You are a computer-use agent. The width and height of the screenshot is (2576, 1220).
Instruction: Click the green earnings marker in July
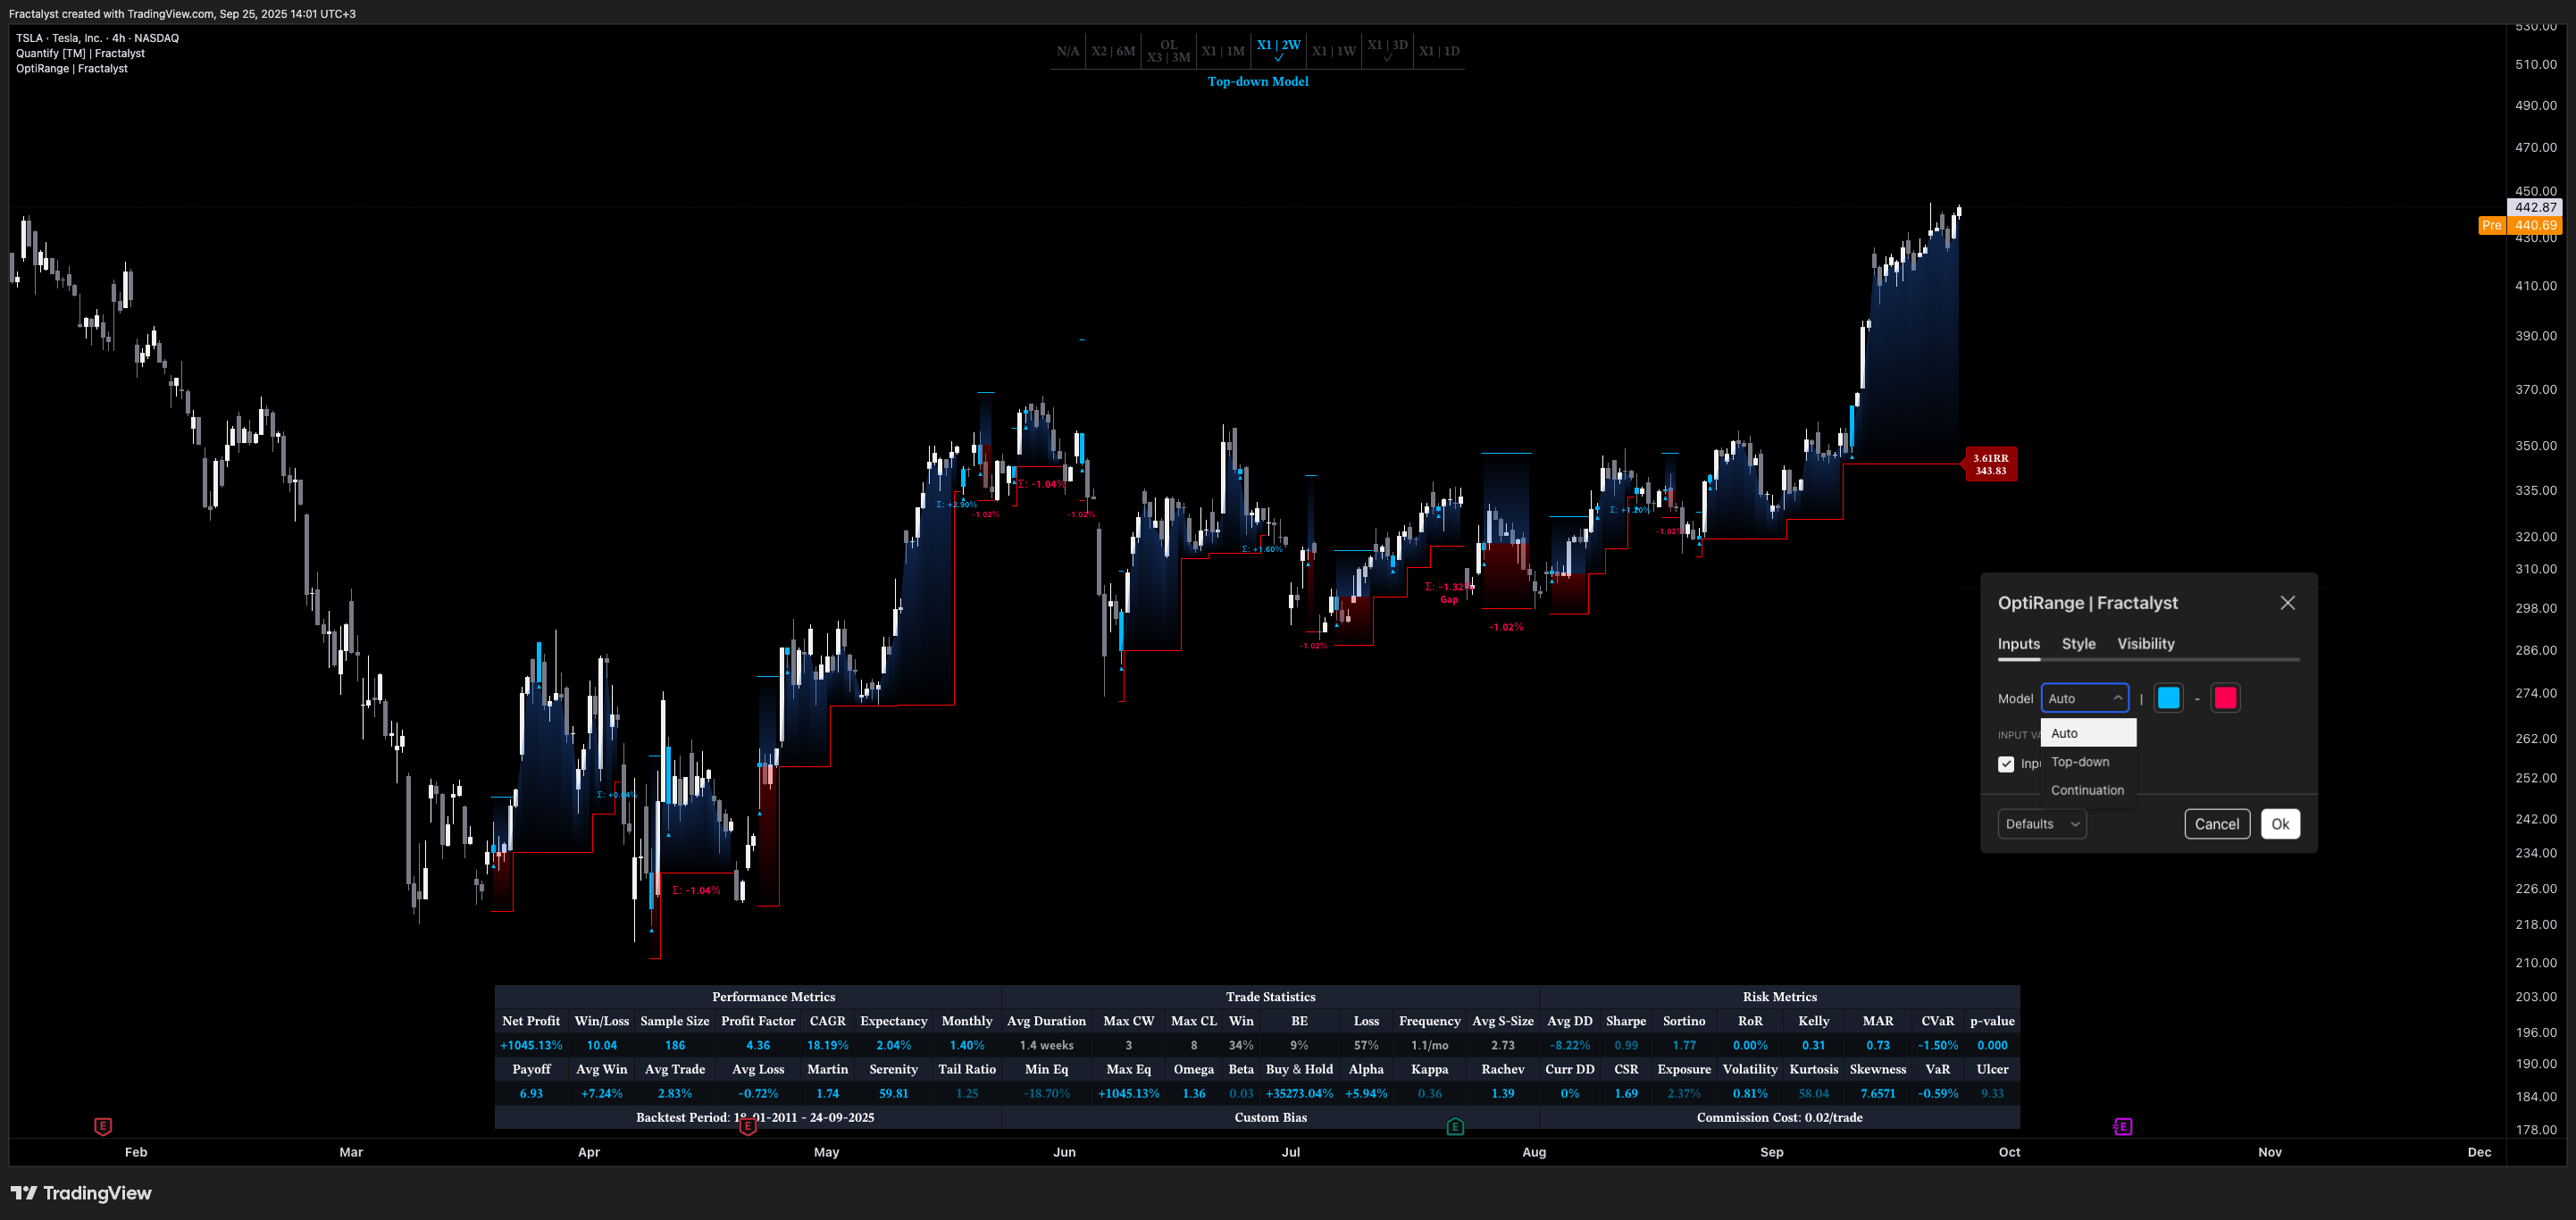[x=1455, y=1127]
